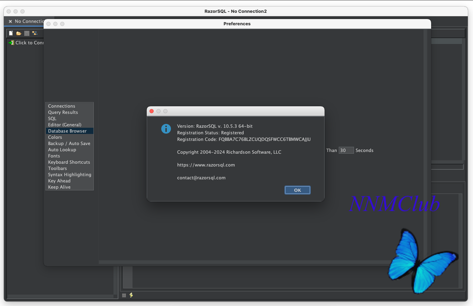
Task: Click the Copyright 2004-2024 Richardson Software text
Action: pyautogui.click(x=229, y=152)
